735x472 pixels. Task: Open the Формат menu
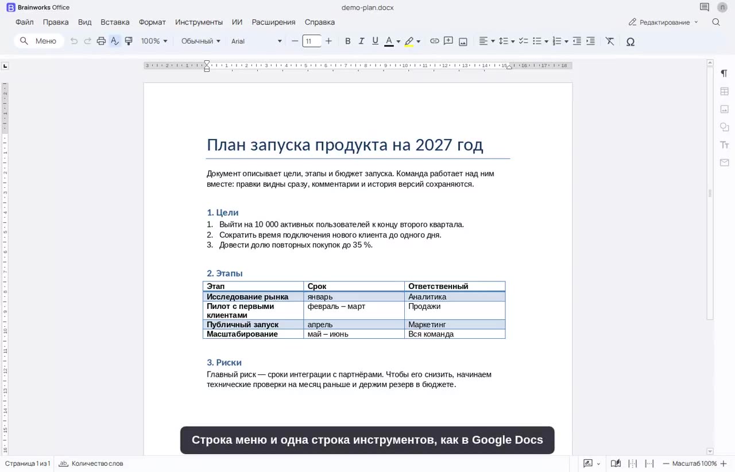[152, 22]
